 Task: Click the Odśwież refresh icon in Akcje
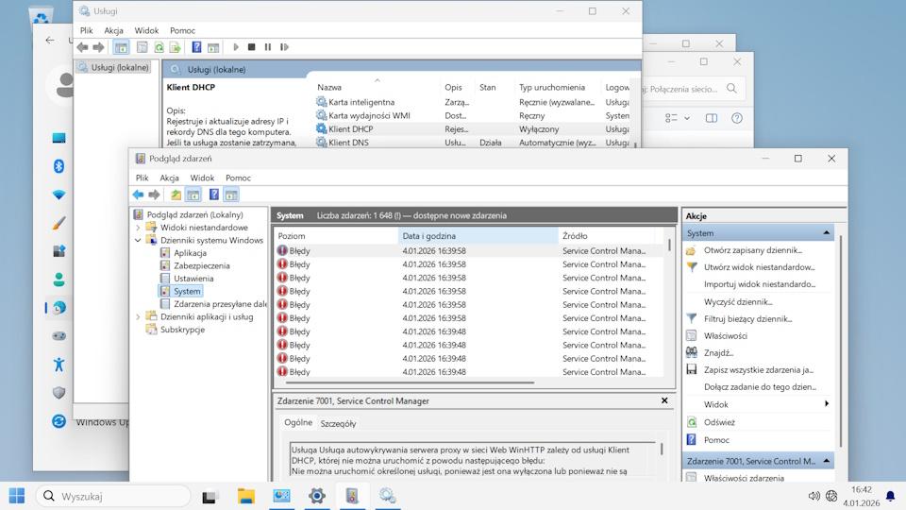[x=691, y=422]
